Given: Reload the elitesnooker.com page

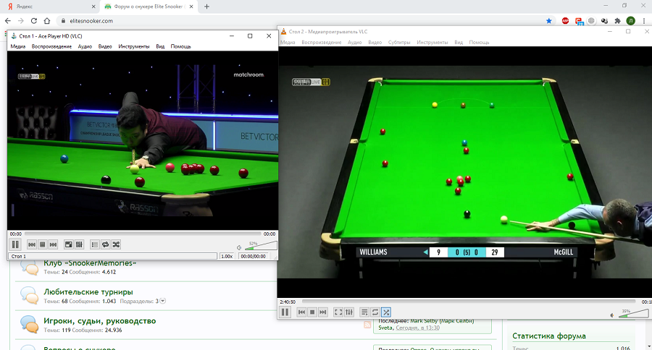Looking at the screenshot, I should (34, 21).
